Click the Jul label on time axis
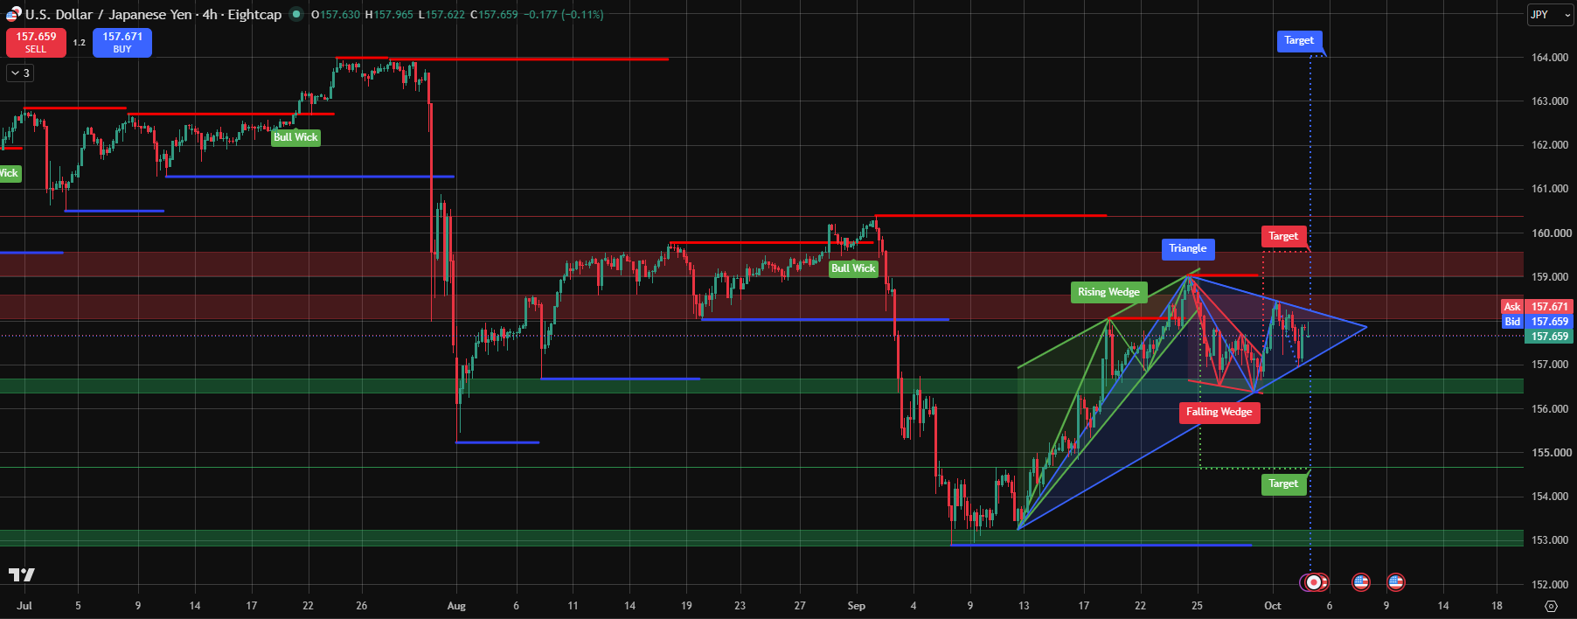Screen dimensions: 1577x619 tap(24, 606)
